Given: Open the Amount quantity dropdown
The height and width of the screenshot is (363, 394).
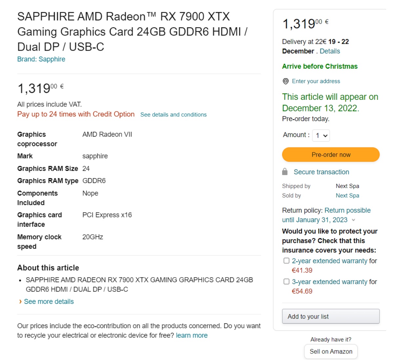Looking at the screenshot, I should pos(321,135).
